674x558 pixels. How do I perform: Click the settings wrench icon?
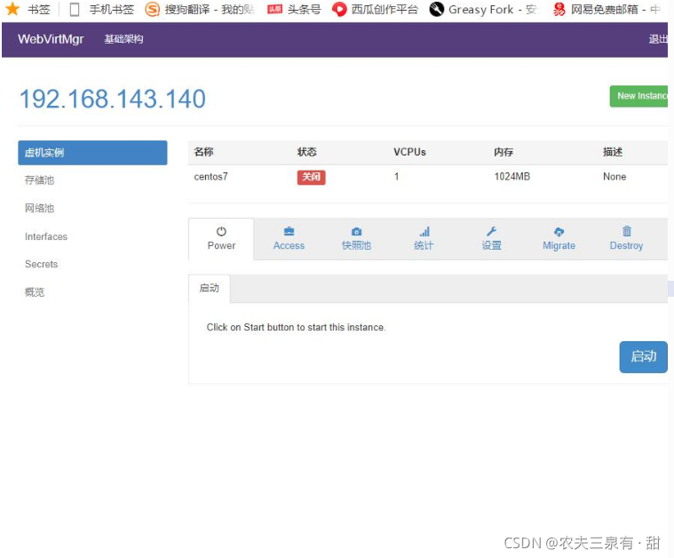pyautogui.click(x=491, y=231)
